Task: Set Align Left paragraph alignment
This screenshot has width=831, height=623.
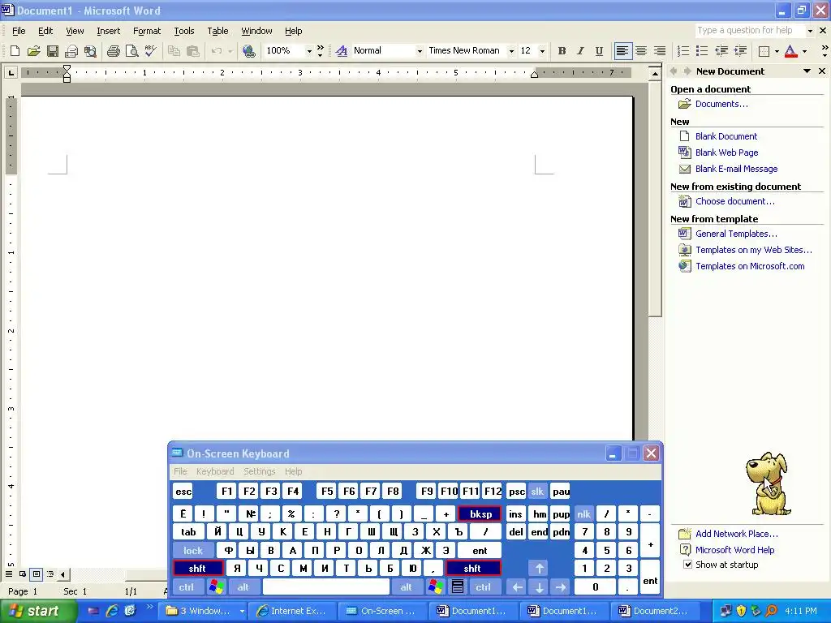Action: pos(622,51)
